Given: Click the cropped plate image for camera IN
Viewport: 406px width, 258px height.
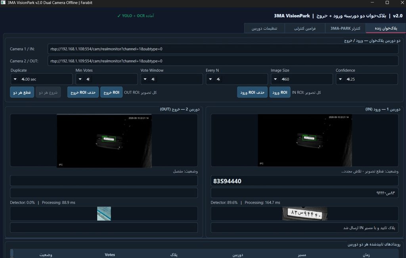Looking at the screenshot, I should (x=305, y=214).
